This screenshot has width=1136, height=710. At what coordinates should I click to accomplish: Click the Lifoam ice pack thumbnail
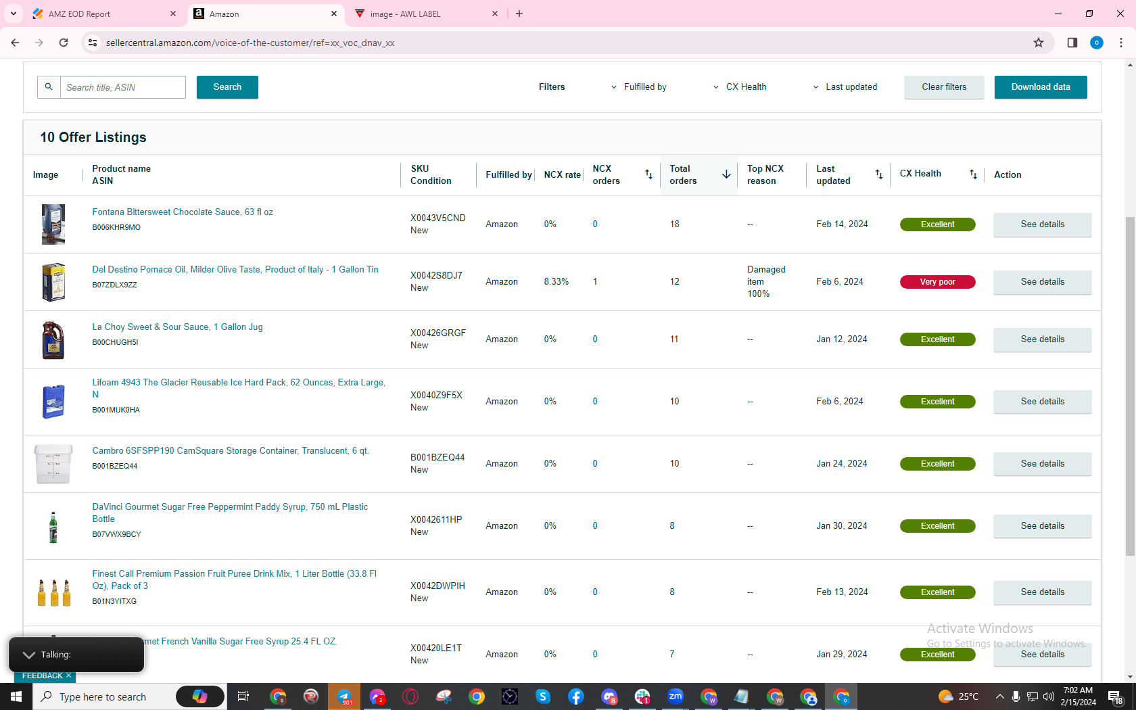point(53,402)
